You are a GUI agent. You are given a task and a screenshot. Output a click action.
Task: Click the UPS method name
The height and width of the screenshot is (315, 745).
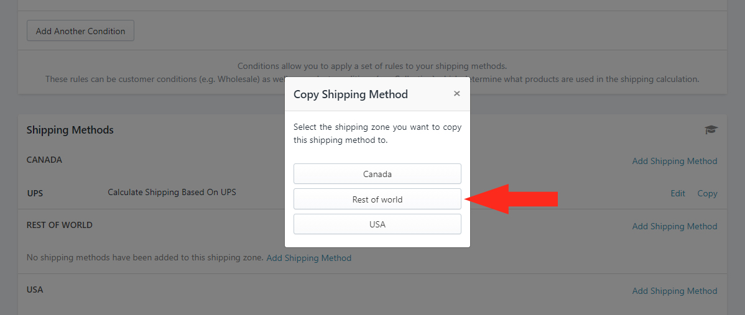pos(35,193)
